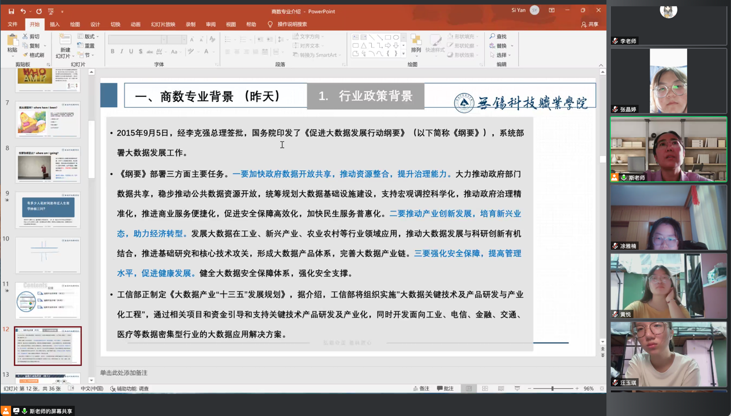Click the Save icon in quick access toolbar

point(11,11)
